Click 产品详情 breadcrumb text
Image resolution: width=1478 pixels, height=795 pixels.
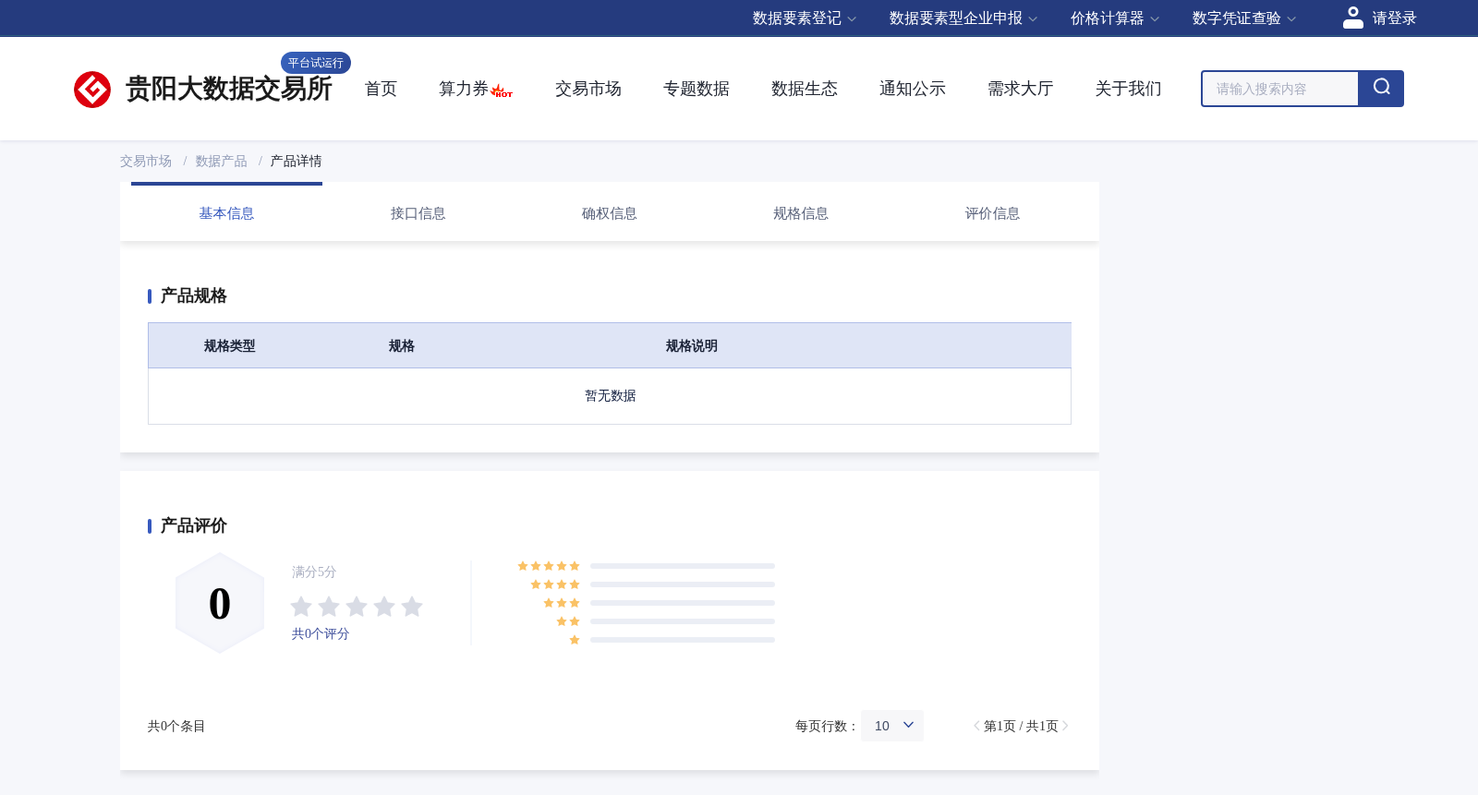296,161
